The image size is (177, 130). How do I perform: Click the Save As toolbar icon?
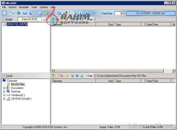(x=31, y=13)
